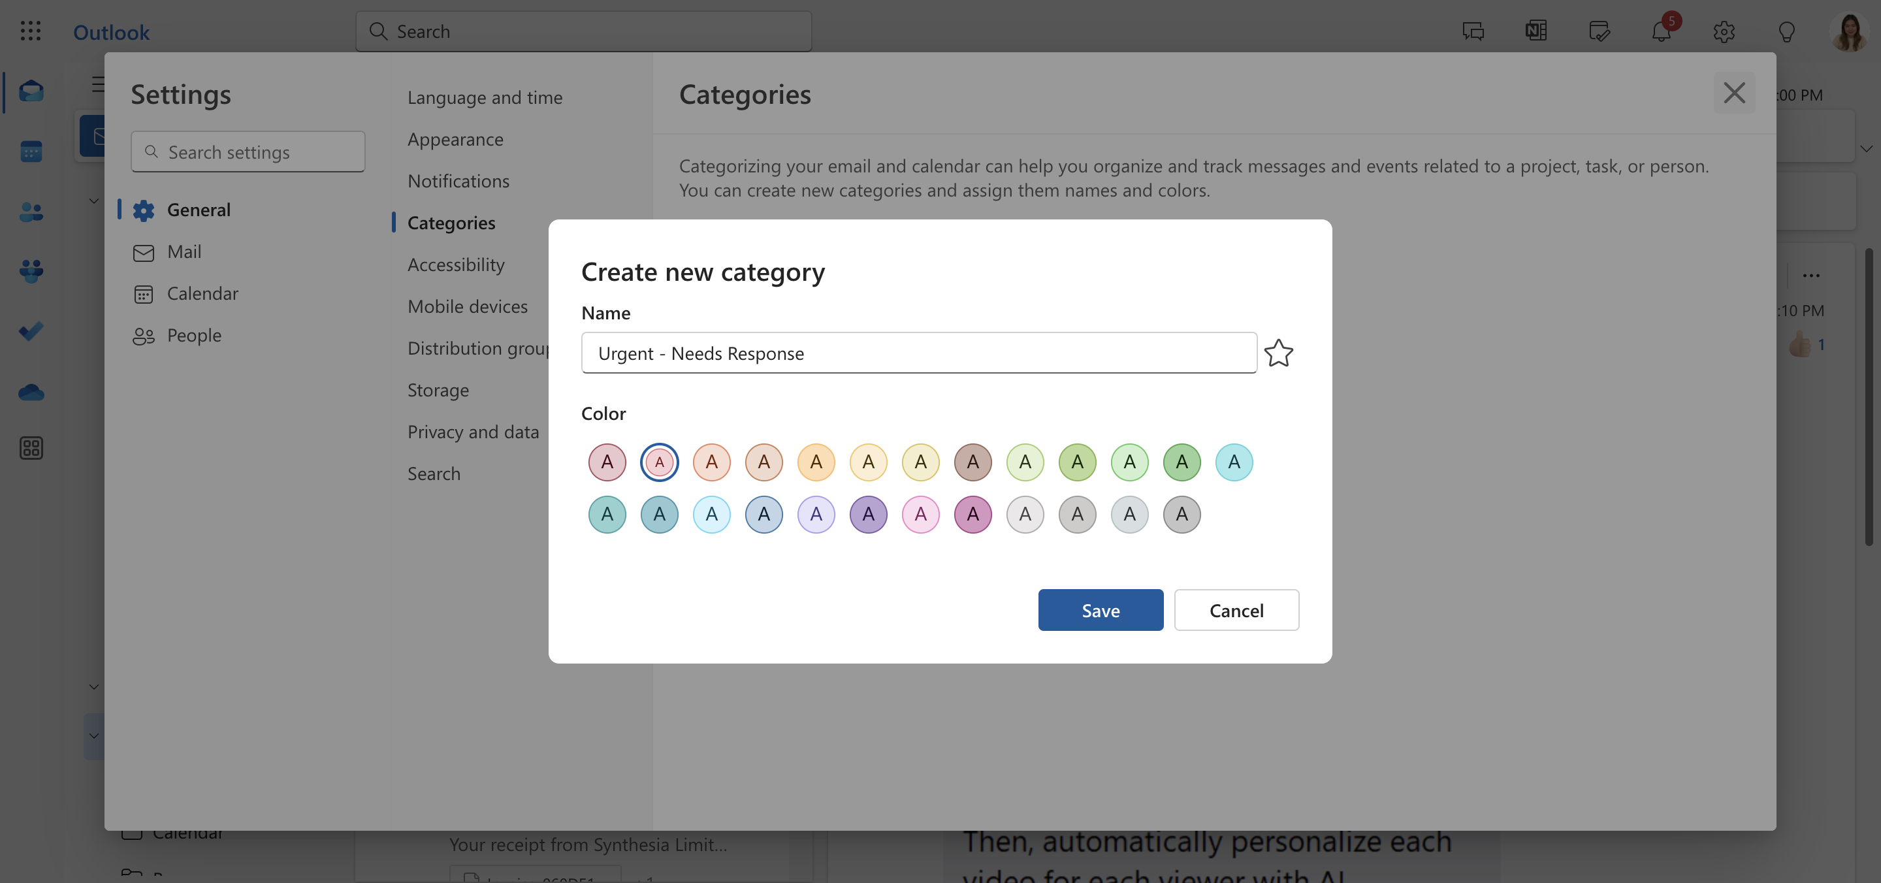Open the Appearance settings section

456,138
